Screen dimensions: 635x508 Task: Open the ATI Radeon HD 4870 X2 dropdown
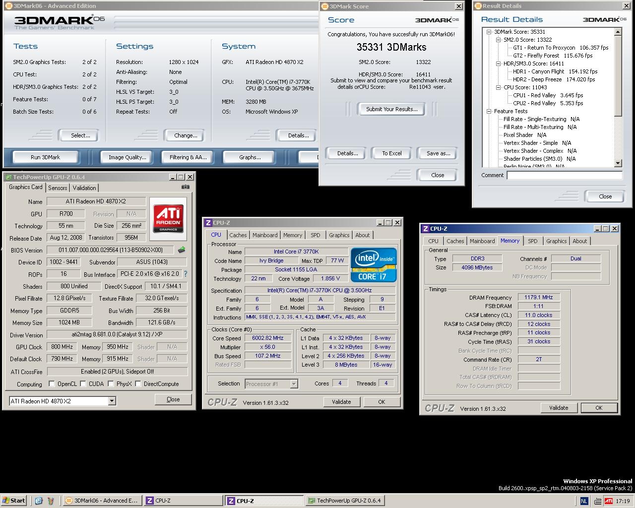(x=112, y=401)
